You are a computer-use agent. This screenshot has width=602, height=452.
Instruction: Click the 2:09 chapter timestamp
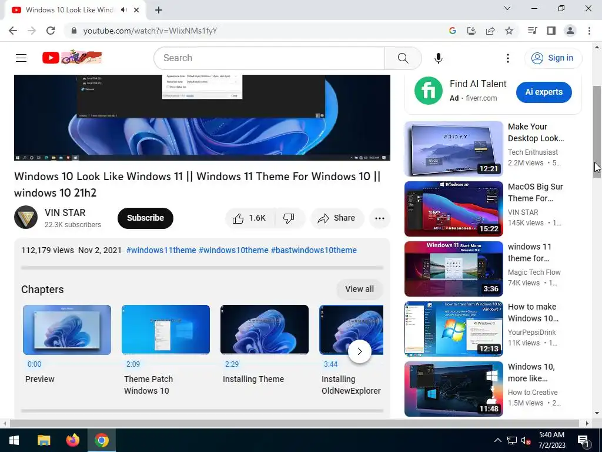point(133,364)
